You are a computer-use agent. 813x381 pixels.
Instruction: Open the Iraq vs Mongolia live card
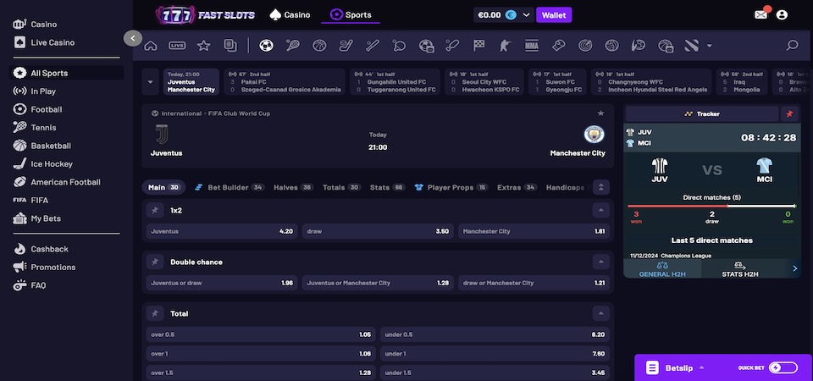742,82
